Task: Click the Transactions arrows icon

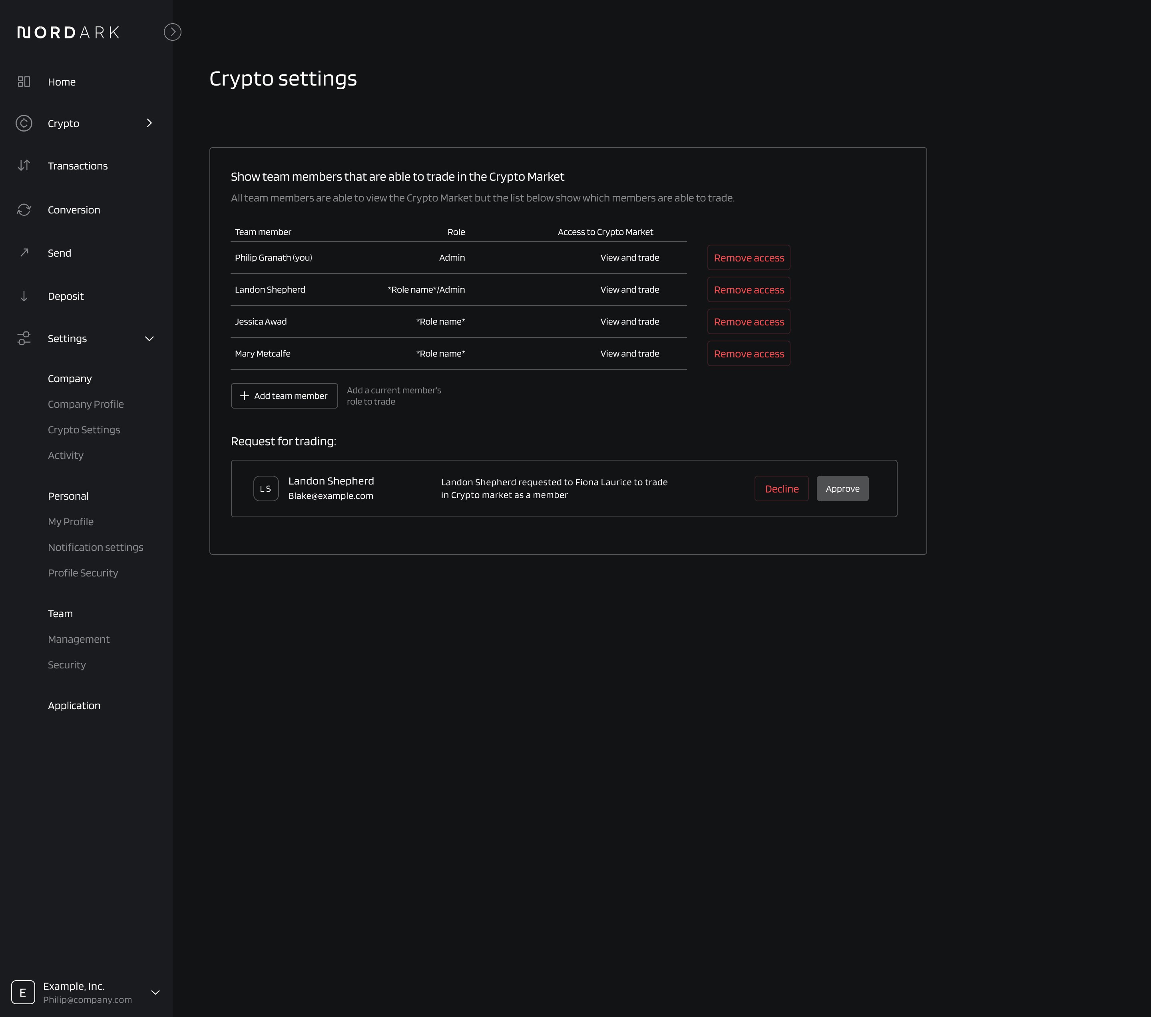Action: tap(24, 166)
